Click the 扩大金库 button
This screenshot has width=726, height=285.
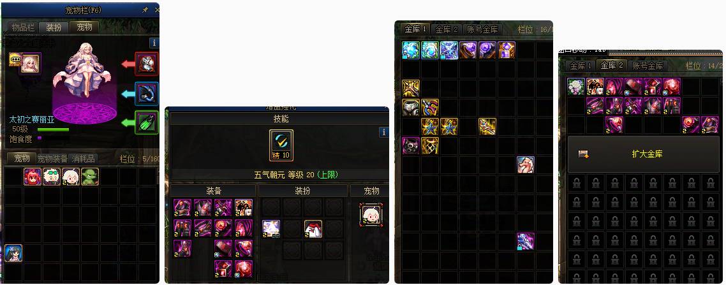[x=644, y=154]
